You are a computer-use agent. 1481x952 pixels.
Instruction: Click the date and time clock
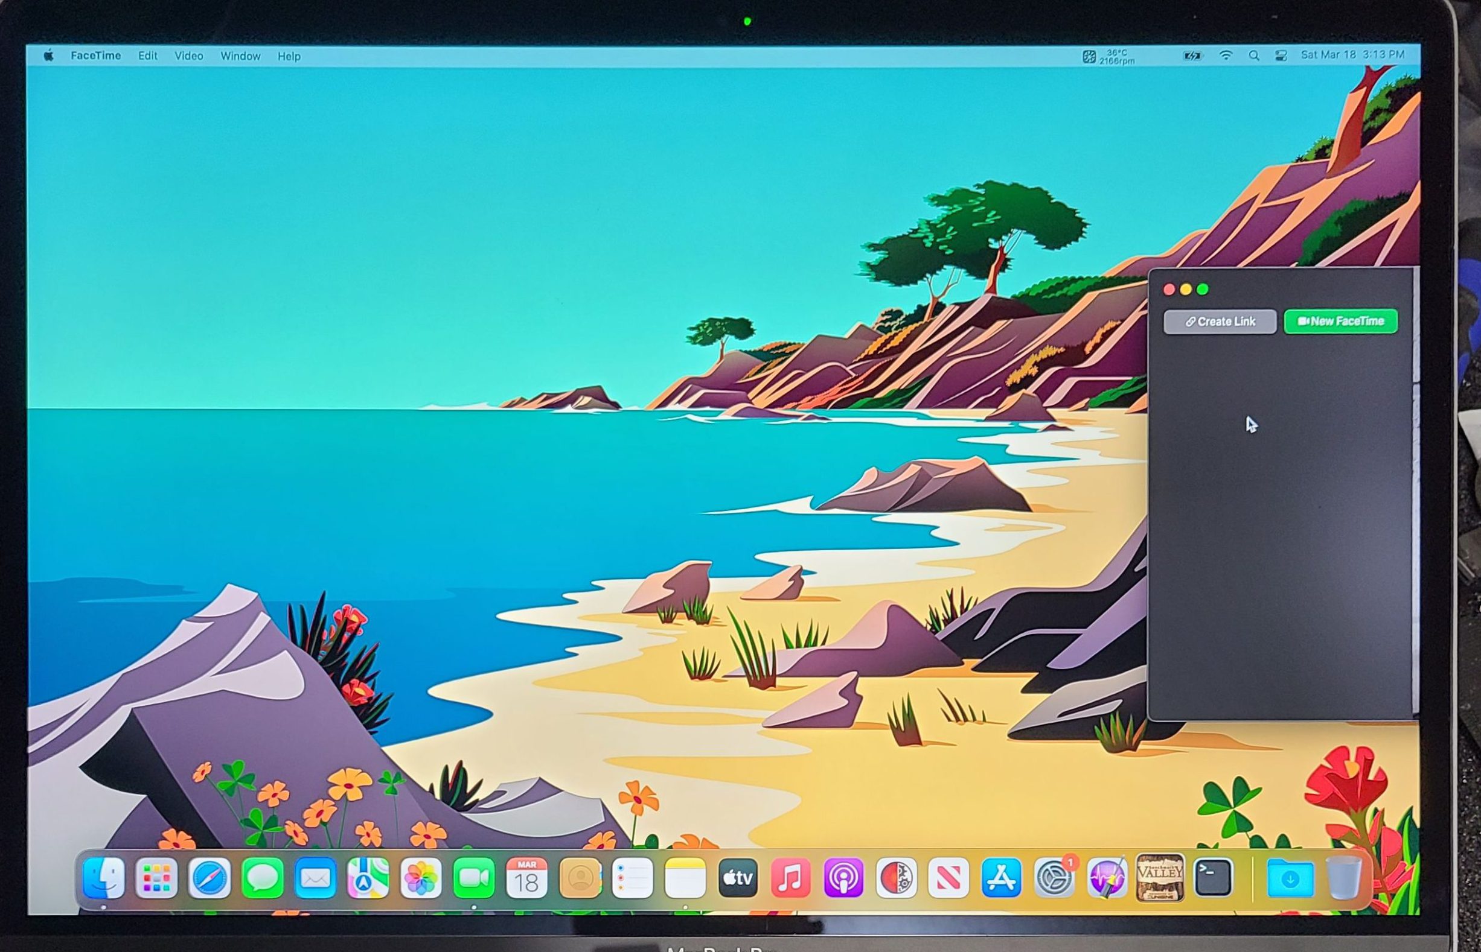1352,55
